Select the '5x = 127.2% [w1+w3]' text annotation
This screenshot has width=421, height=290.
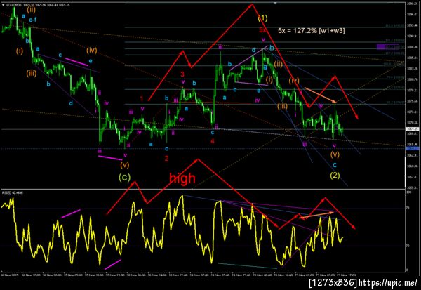click(311, 30)
